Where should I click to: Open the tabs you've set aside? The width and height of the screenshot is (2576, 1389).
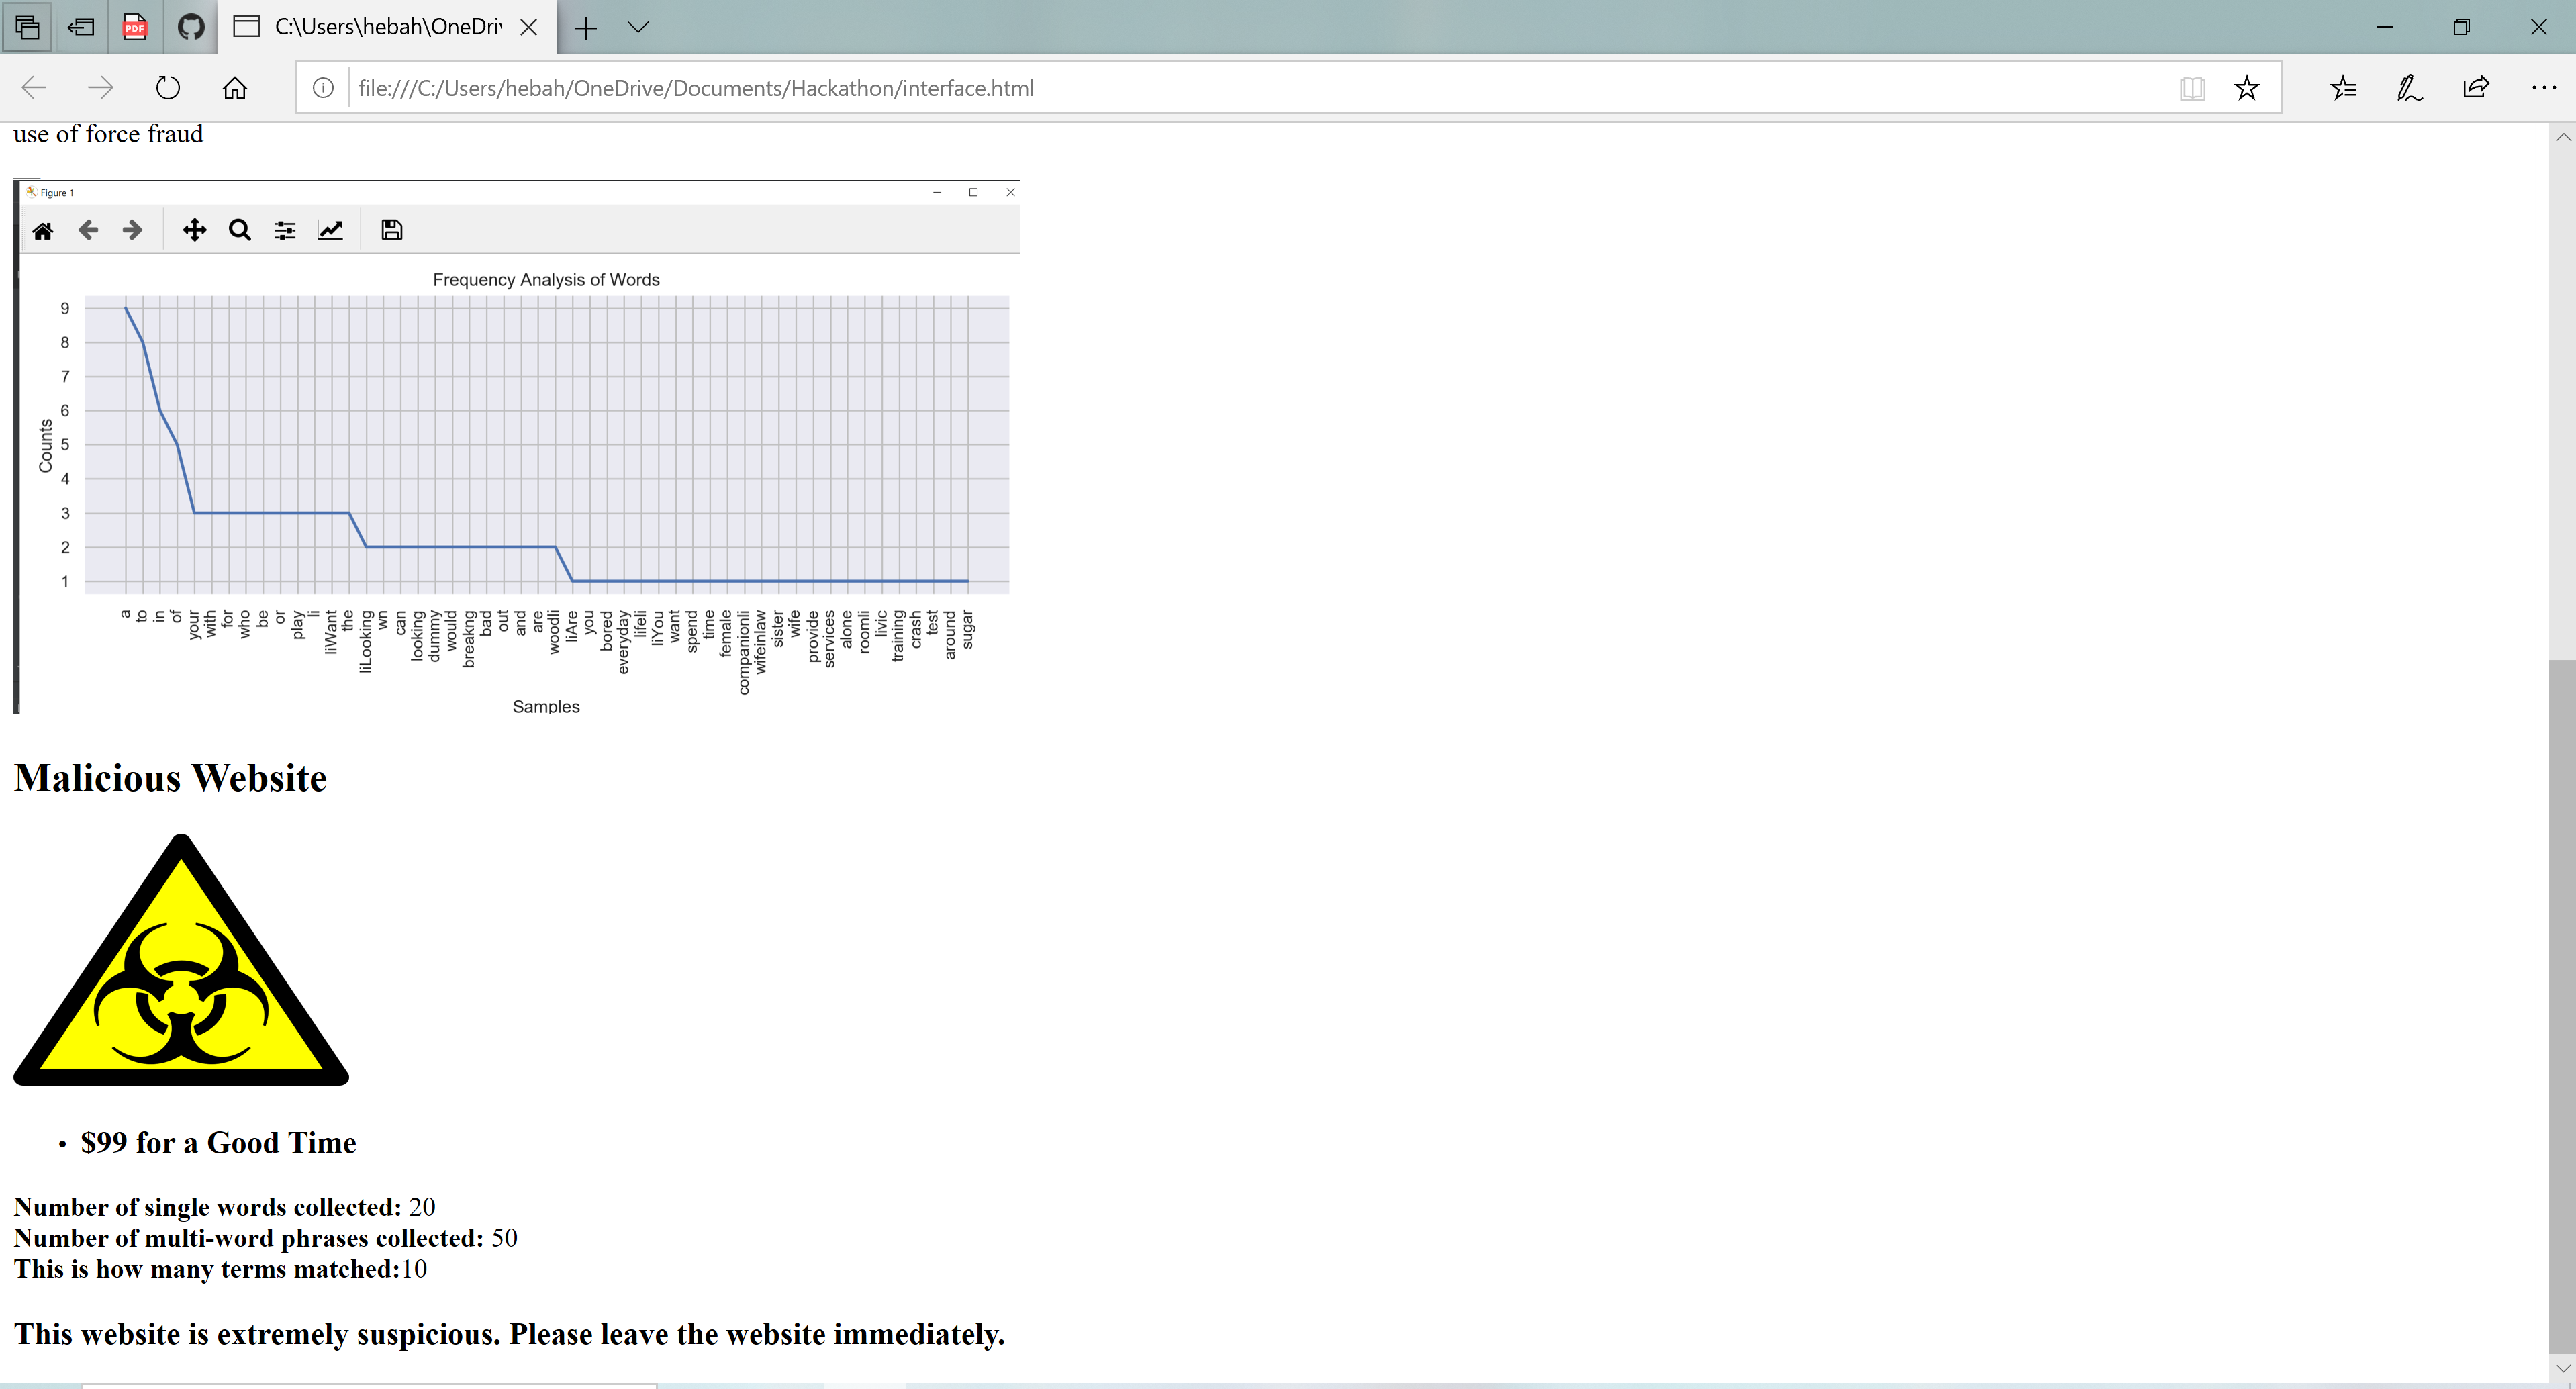click(x=28, y=27)
